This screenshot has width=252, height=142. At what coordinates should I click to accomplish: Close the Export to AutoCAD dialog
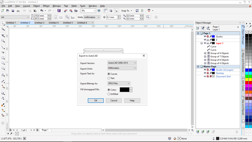click(x=144, y=56)
